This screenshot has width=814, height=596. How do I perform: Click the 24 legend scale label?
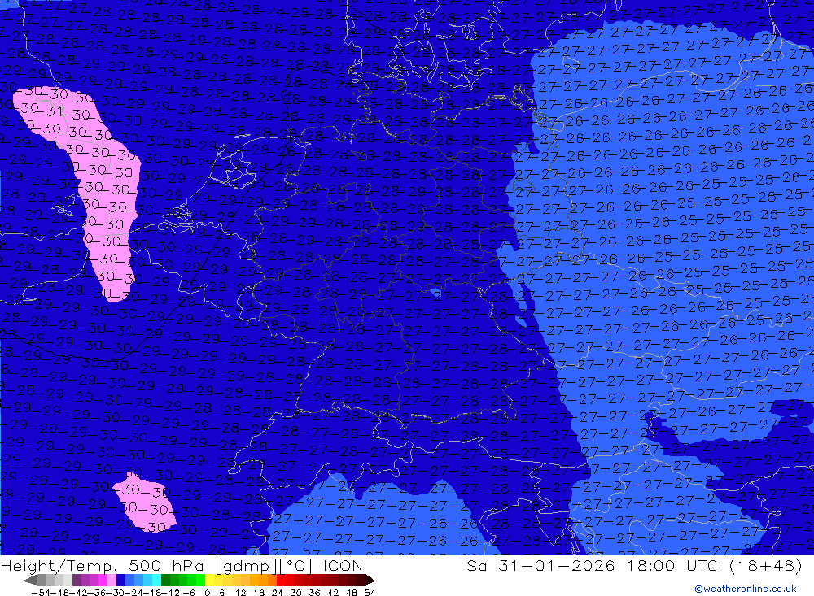pyautogui.click(x=278, y=593)
